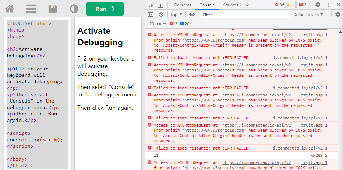Toggle dark theme with the contrast icon

(74, 9)
